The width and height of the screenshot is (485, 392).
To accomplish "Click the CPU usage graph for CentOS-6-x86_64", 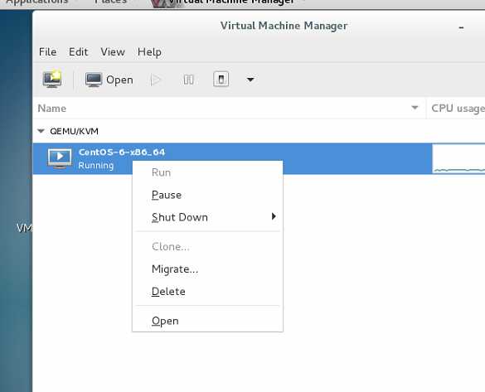I will click(x=458, y=158).
